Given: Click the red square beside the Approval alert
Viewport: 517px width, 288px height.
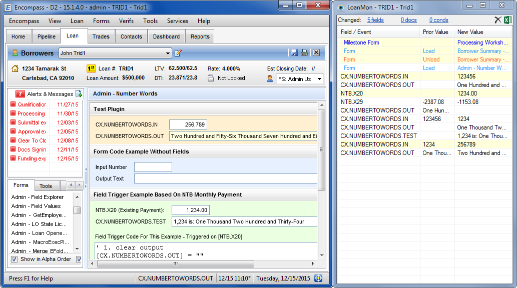Looking at the screenshot, I should coord(13,131).
